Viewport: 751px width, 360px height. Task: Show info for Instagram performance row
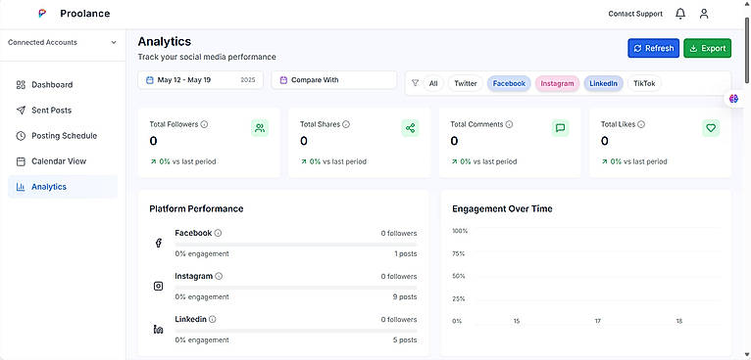[x=219, y=276]
